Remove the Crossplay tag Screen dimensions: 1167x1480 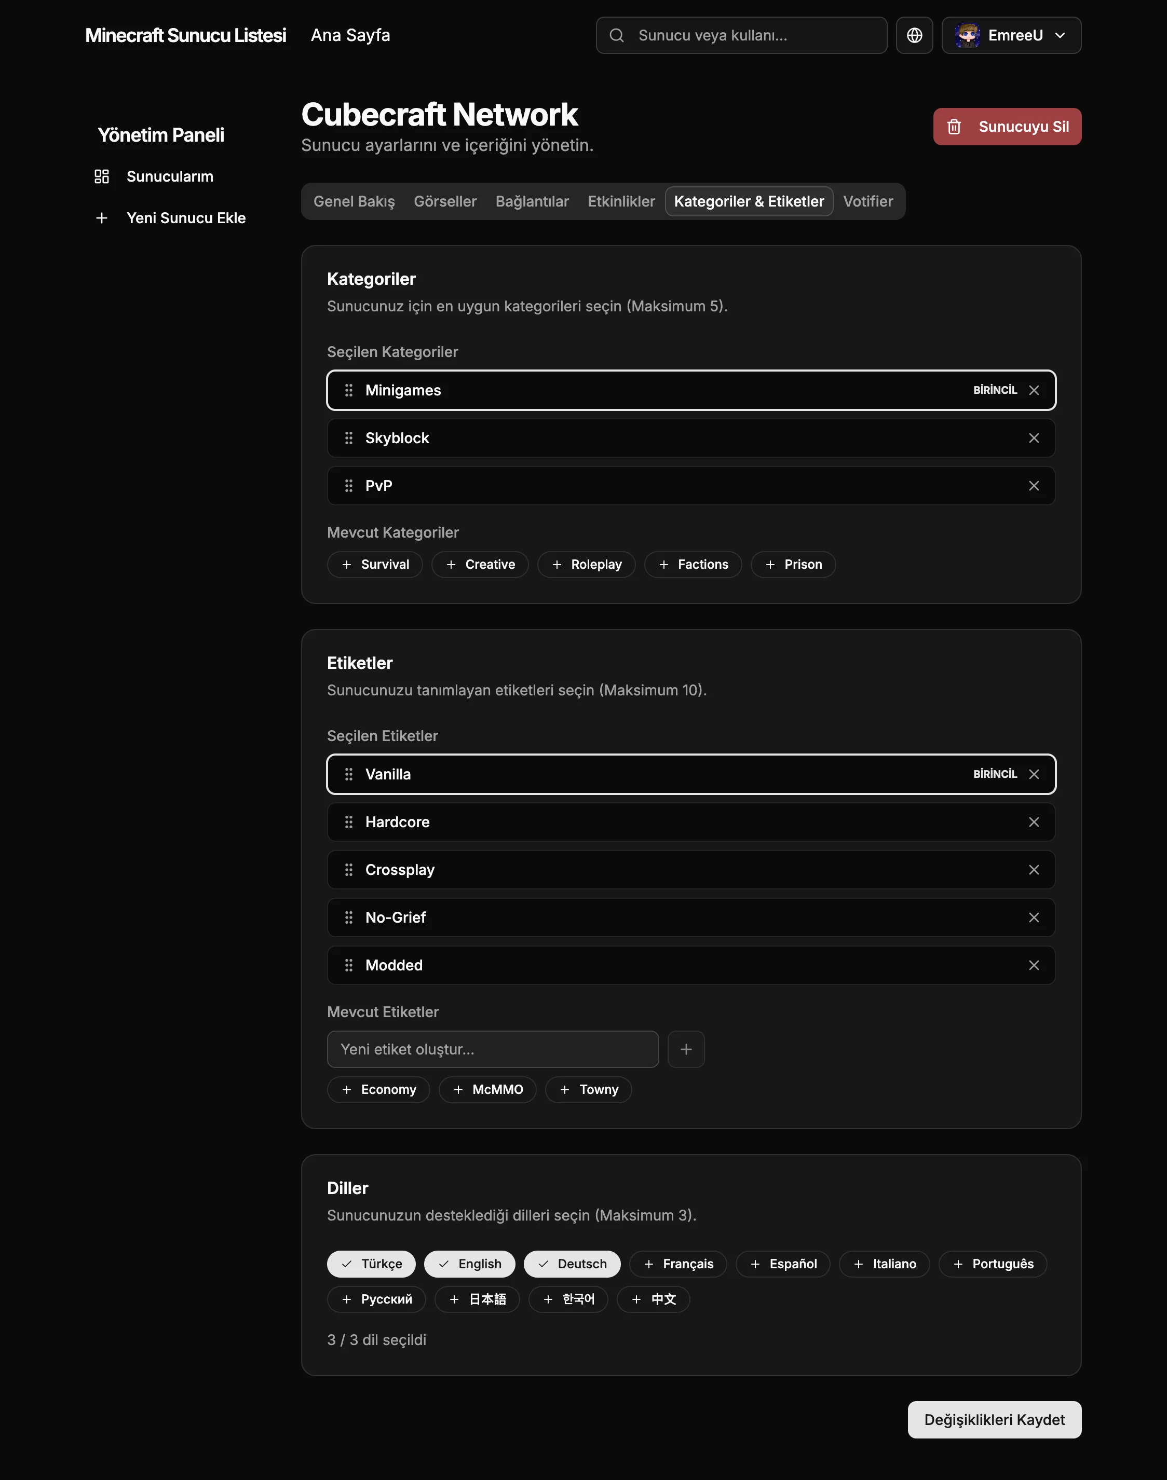(x=1034, y=869)
